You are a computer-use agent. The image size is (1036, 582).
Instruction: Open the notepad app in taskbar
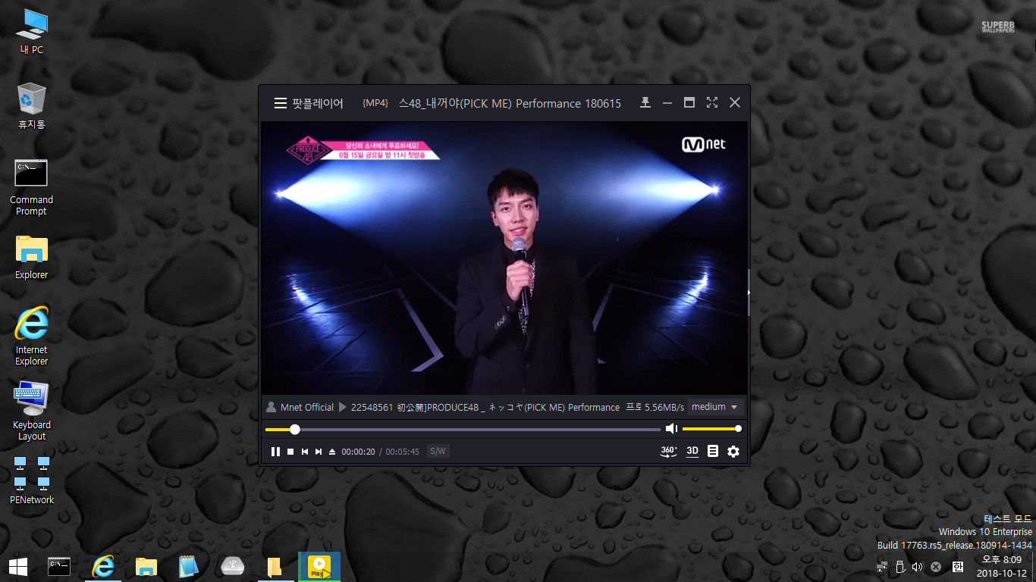click(189, 566)
